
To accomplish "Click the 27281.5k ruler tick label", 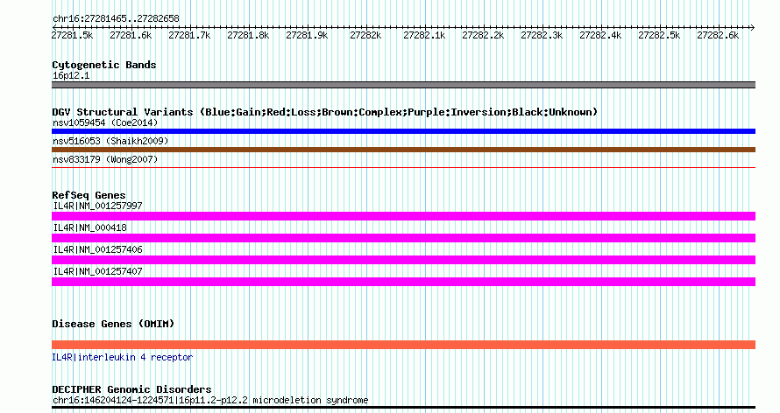I will (x=72, y=35).
